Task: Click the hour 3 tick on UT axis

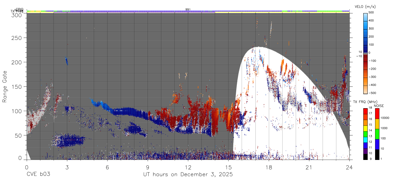Action: 67,167
